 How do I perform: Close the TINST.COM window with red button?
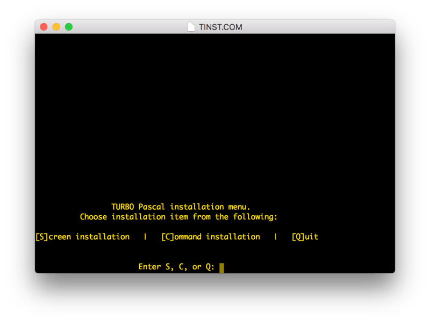(44, 27)
